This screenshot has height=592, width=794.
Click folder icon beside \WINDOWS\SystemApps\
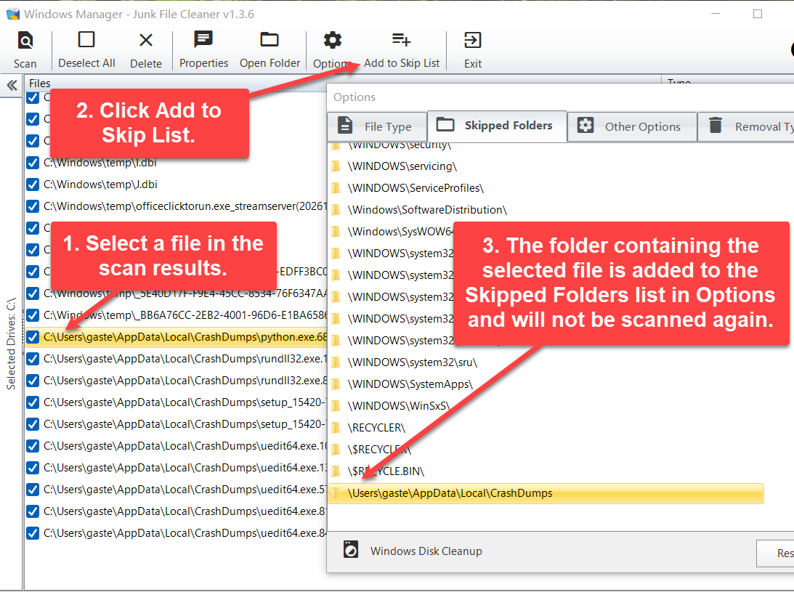336,384
